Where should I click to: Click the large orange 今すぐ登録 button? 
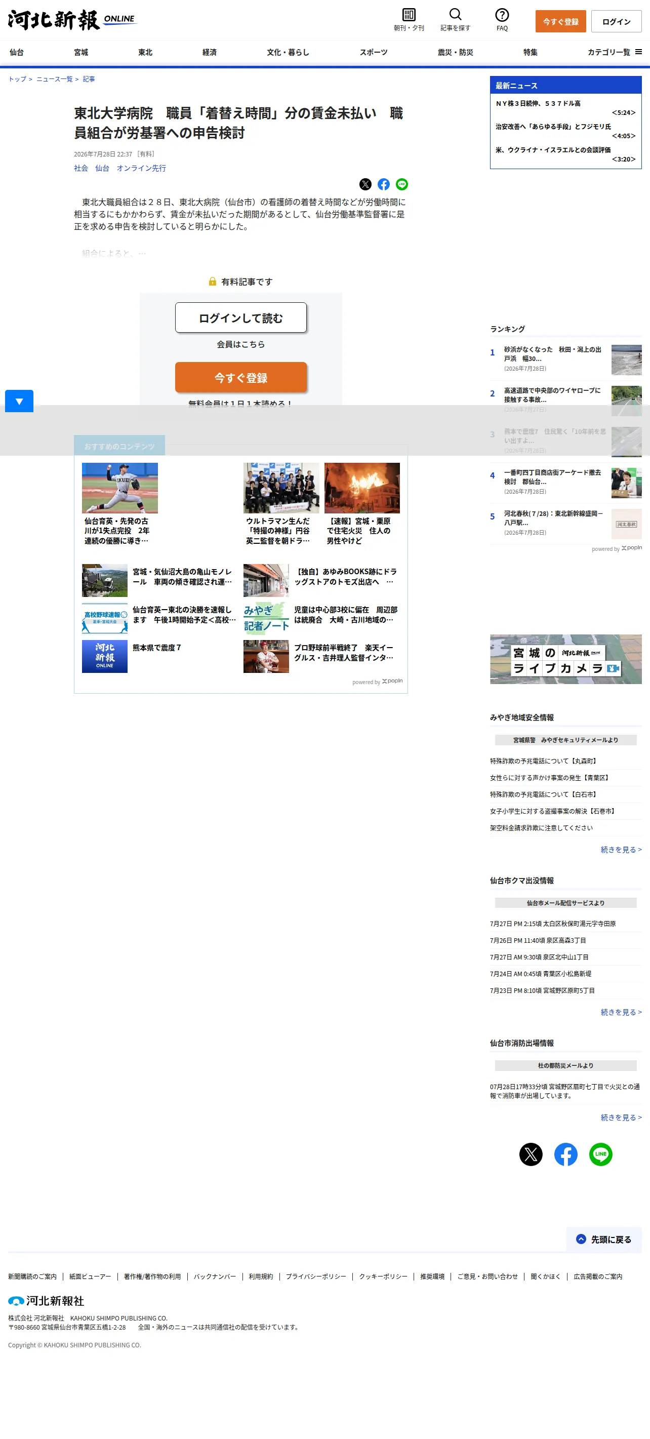point(240,378)
